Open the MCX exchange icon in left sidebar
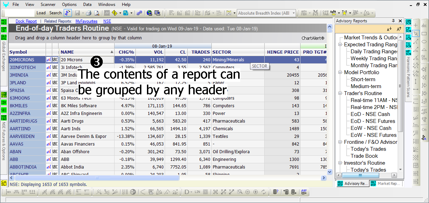429x203 pixels. pyautogui.click(x=4, y=22)
